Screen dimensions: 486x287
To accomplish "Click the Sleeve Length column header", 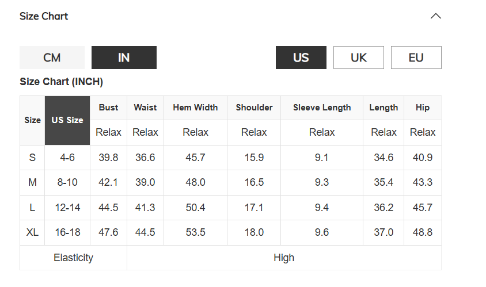I will pyautogui.click(x=322, y=108).
